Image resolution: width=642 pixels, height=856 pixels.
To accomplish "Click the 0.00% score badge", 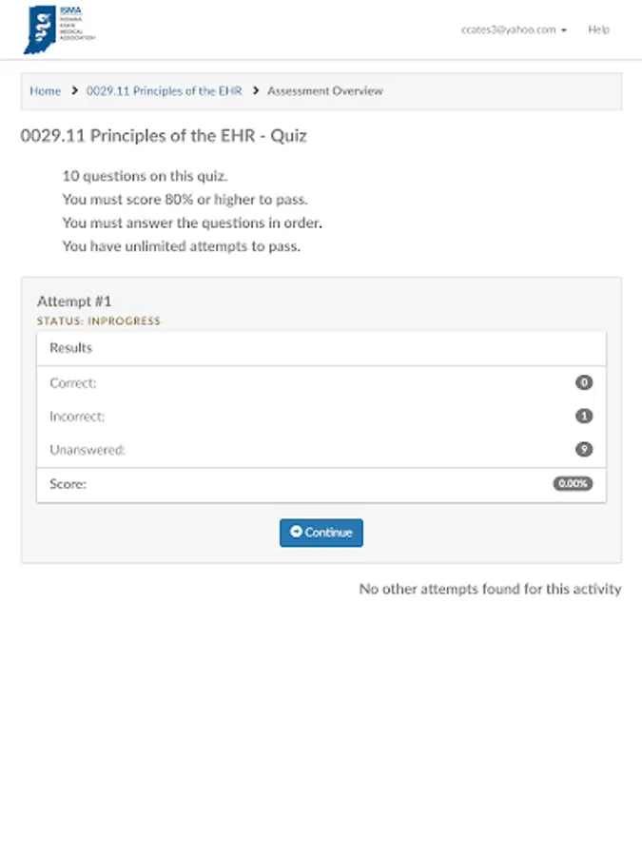I will pyautogui.click(x=573, y=483).
